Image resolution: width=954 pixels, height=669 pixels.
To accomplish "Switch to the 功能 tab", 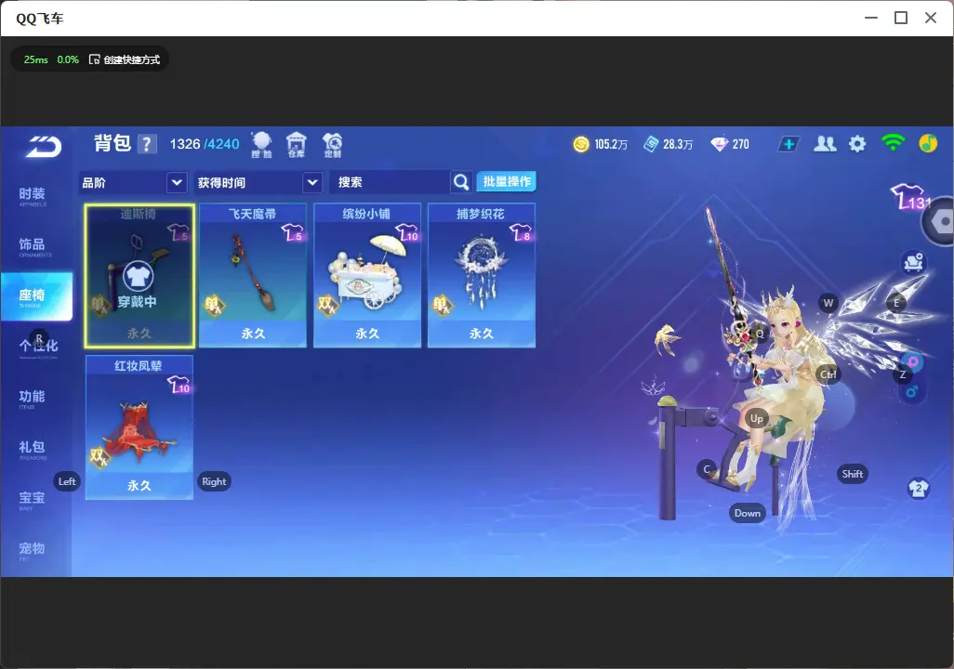I will point(33,398).
